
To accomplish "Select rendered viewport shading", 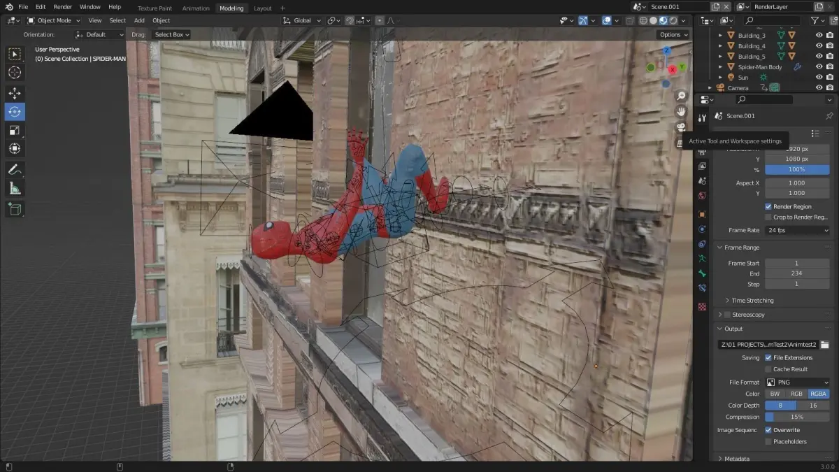I will [x=673, y=20].
